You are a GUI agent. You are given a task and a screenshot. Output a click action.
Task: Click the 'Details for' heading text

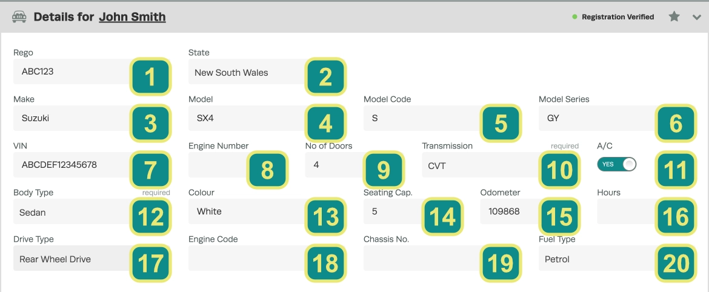(64, 17)
